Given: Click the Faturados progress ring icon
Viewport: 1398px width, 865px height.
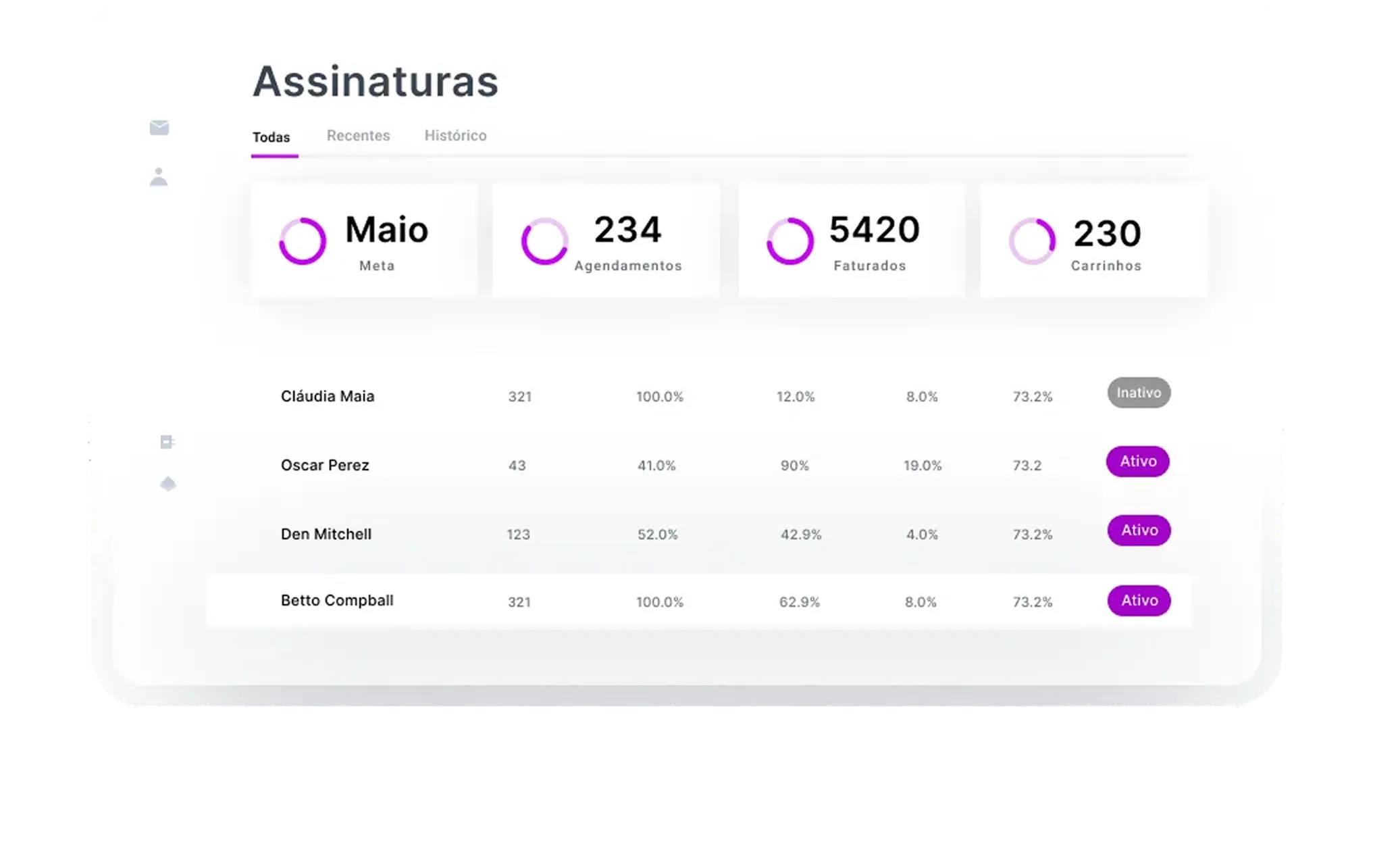Looking at the screenshot, I should [789, 241].
